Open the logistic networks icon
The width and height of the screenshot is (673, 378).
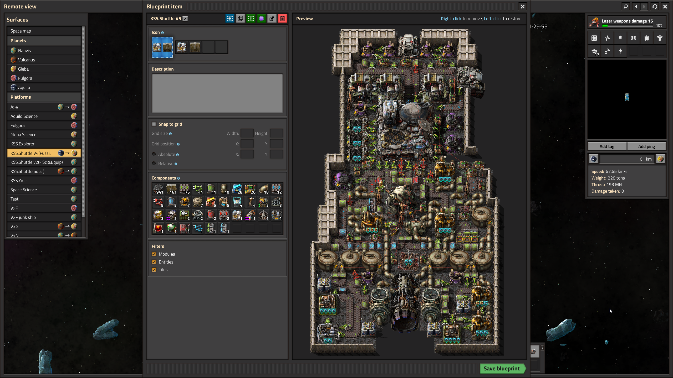(607, 51)
